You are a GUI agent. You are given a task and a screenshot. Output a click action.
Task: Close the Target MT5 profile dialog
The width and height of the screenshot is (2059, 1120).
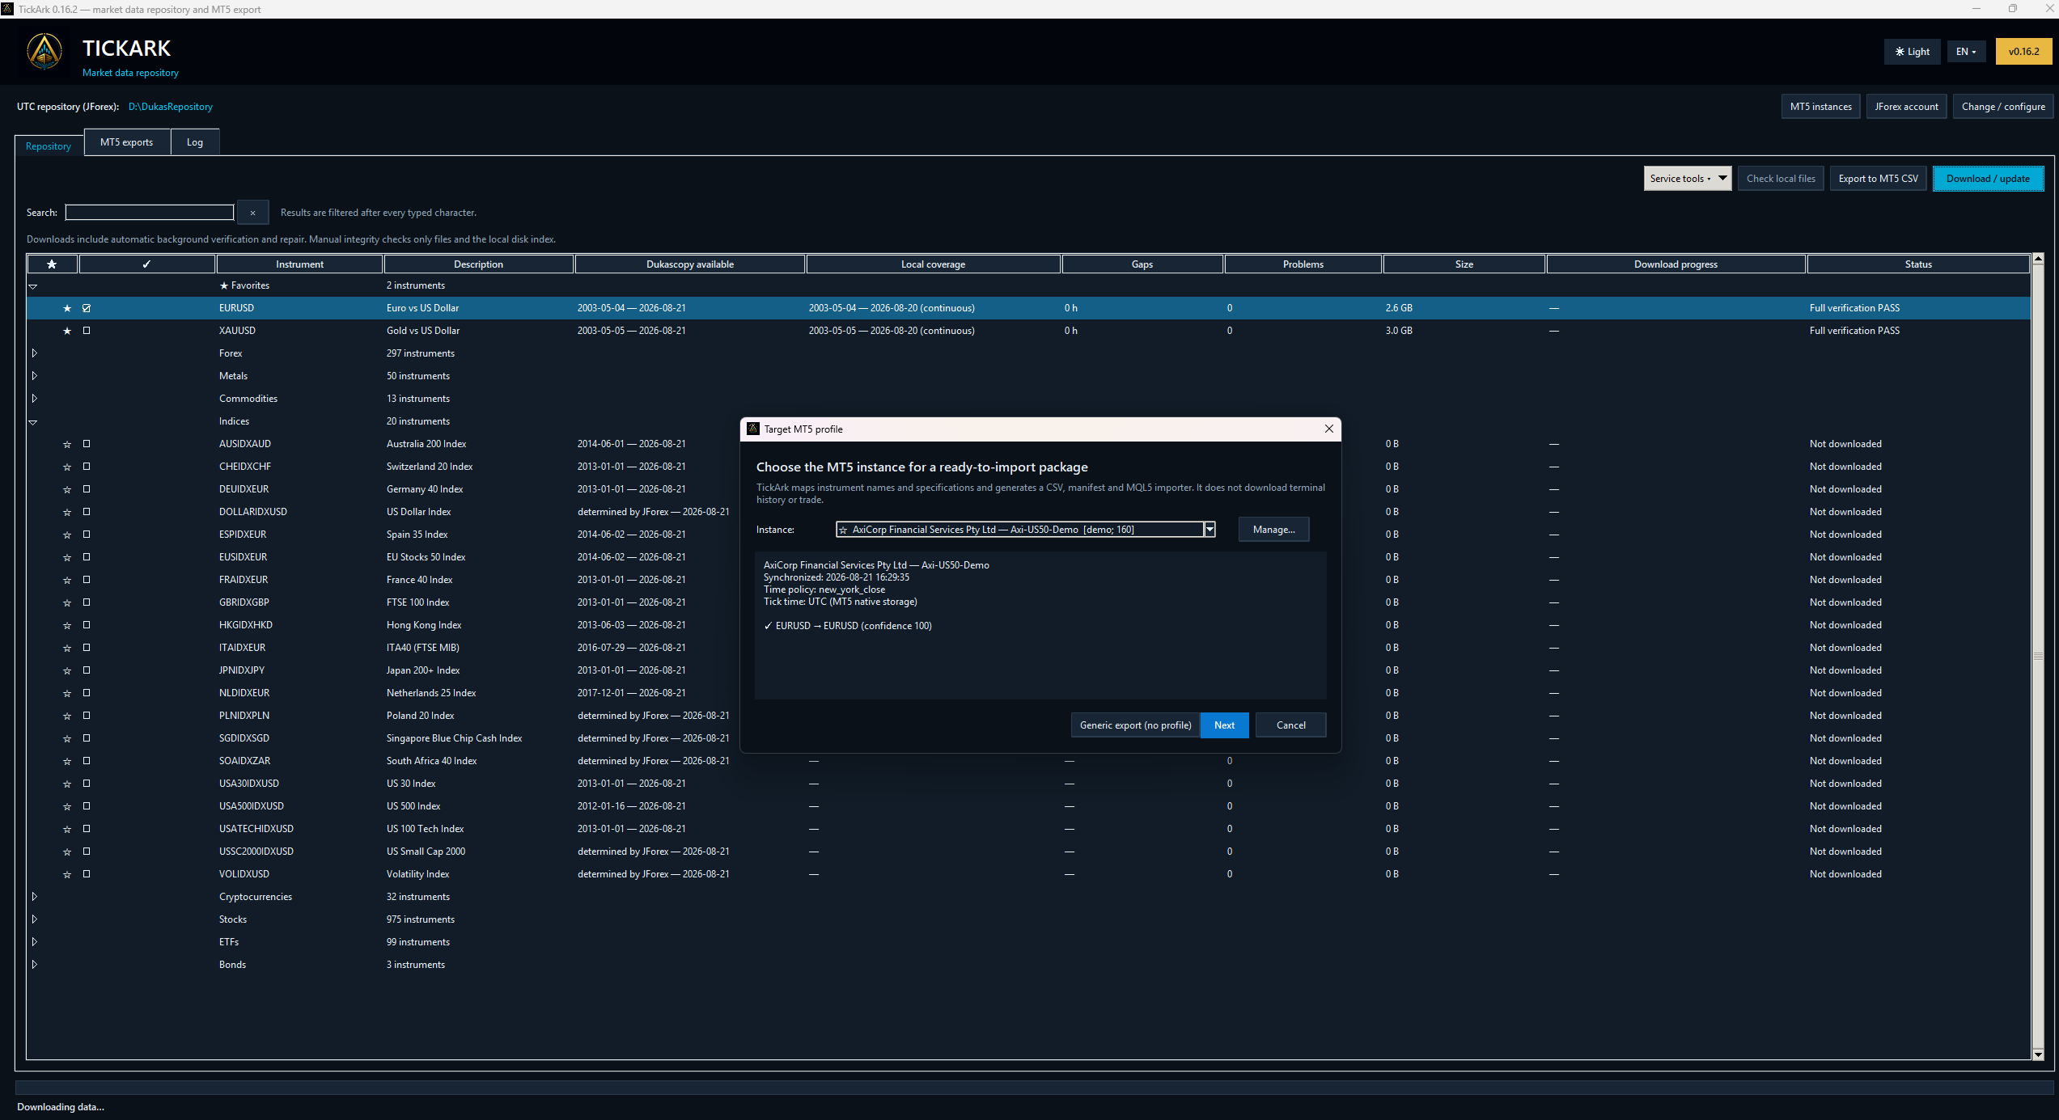1328,429
